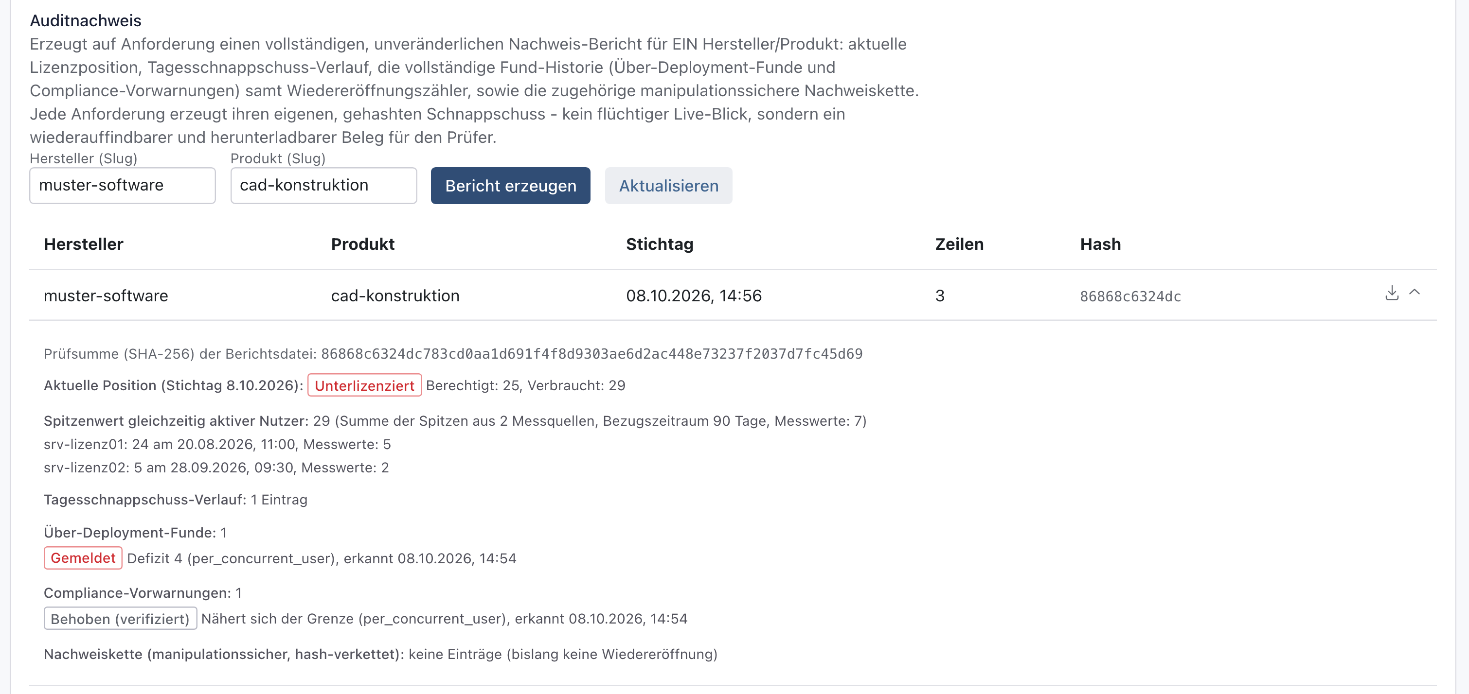Click the 'Über-Deployment-Funde: 1' line
This screenshot has width=1469, height=694.
(x=135, y=533)
